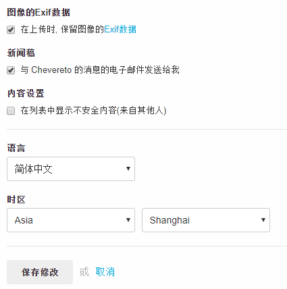287x289 pixels.
Task: Click the 取消 link
Action: pyautogui.click(x=105, y=272)
